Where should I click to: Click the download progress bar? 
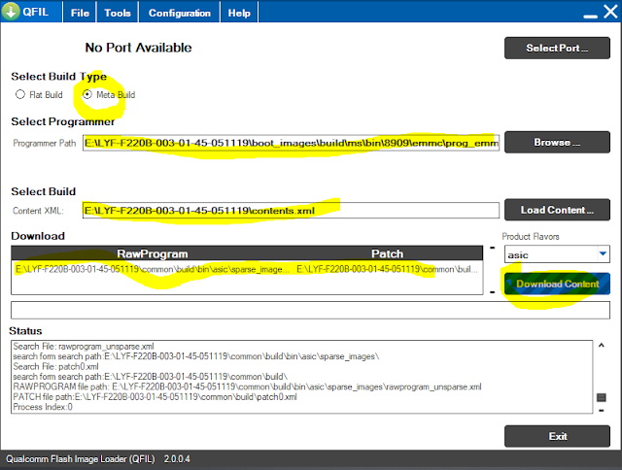pos(310,310)
